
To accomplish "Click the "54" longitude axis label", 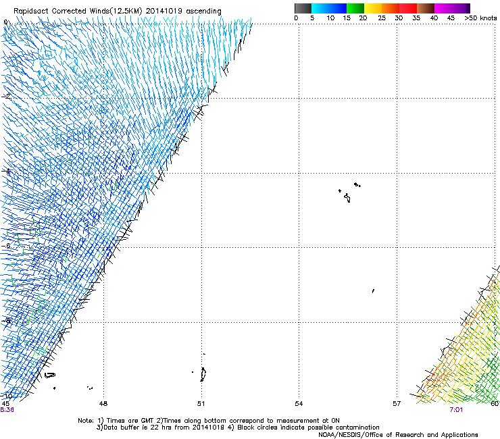I will (x=299, y=404).
